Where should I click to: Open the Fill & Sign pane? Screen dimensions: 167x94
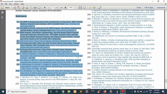tap(149, 8)
